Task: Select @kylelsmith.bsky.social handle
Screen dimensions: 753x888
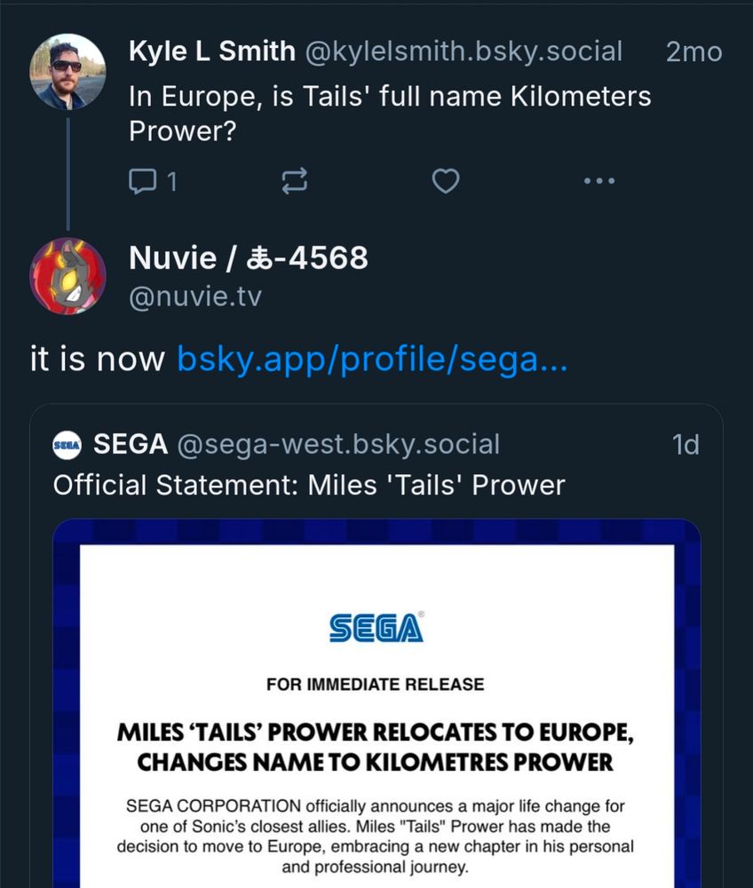Action: pyautogui.click(x=466, y=52)
